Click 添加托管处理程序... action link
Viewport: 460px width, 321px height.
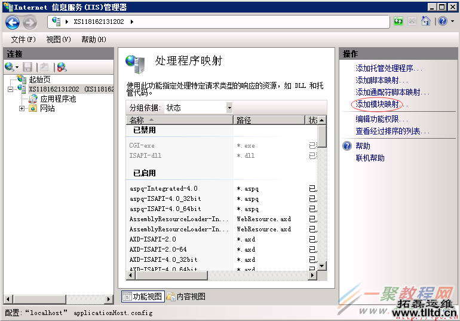coord(389,68)
